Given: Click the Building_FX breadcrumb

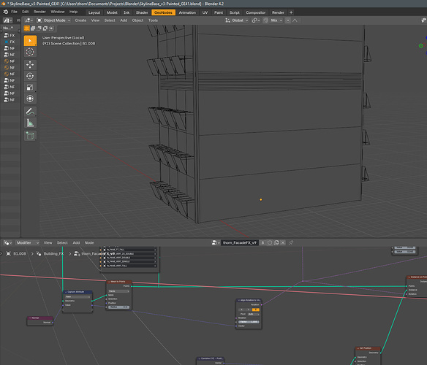Looking at the screenshot, I should click(x=53, y=253).
